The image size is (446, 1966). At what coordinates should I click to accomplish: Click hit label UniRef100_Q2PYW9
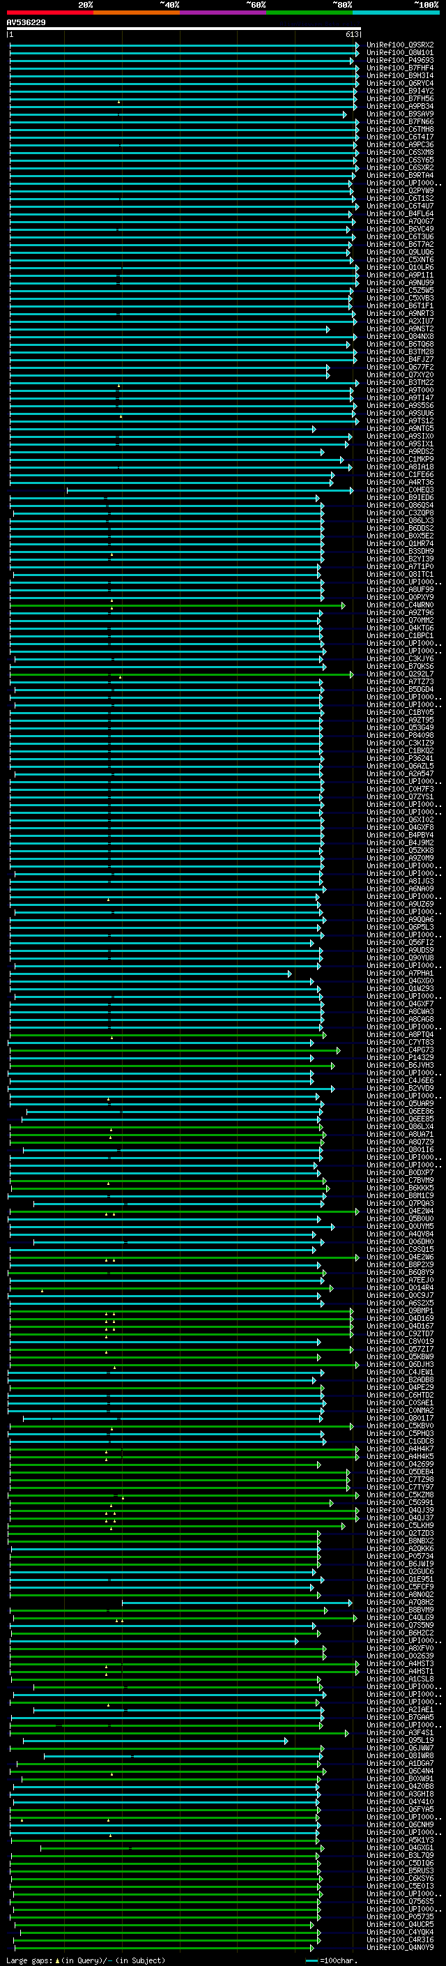click(400, 191)
